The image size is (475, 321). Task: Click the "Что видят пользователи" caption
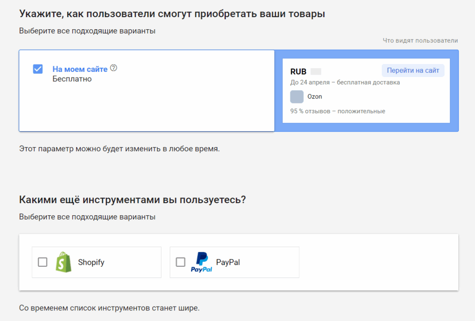click(x=420, y=40)
